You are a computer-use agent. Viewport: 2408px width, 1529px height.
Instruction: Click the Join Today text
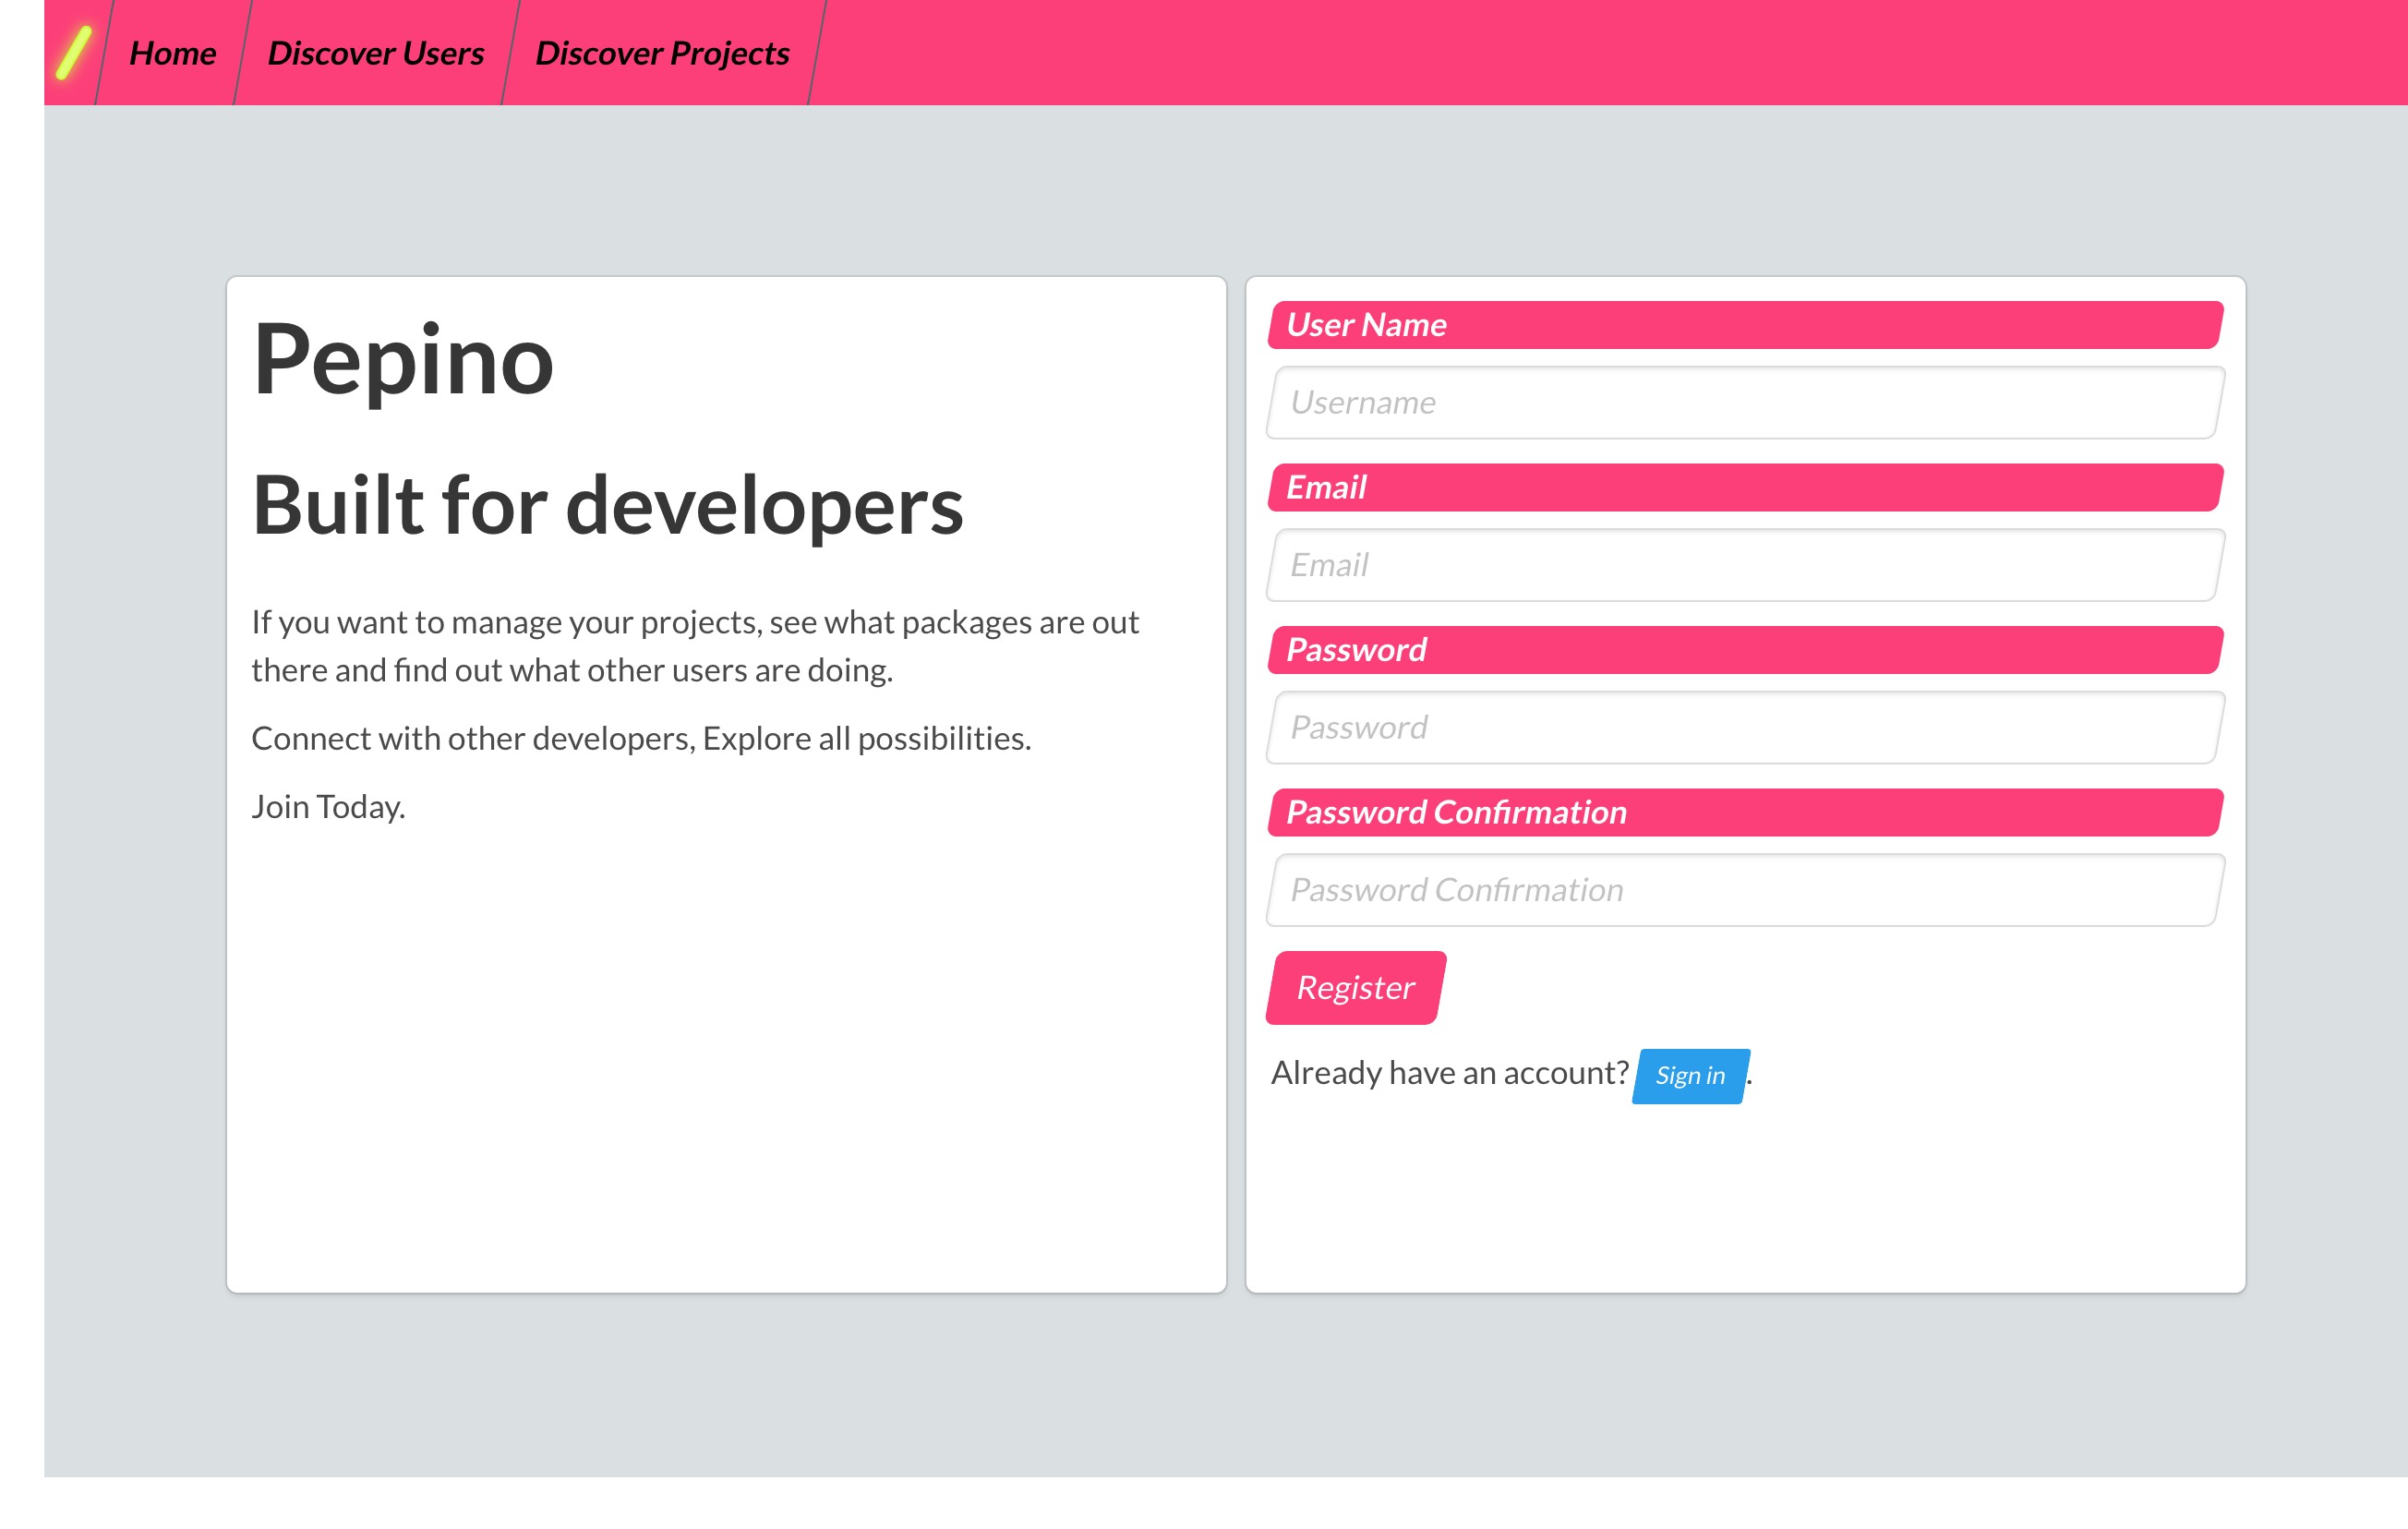pyautogui.click(x=328, y=806)
